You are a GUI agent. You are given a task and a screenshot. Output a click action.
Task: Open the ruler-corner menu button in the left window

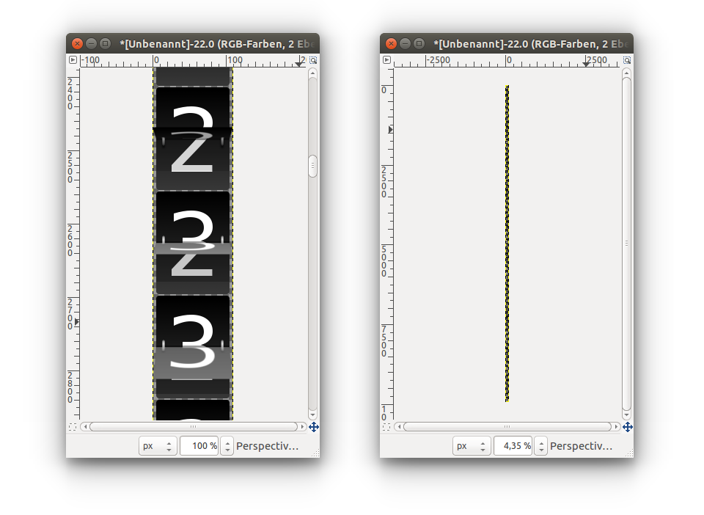tap(73, 59)
